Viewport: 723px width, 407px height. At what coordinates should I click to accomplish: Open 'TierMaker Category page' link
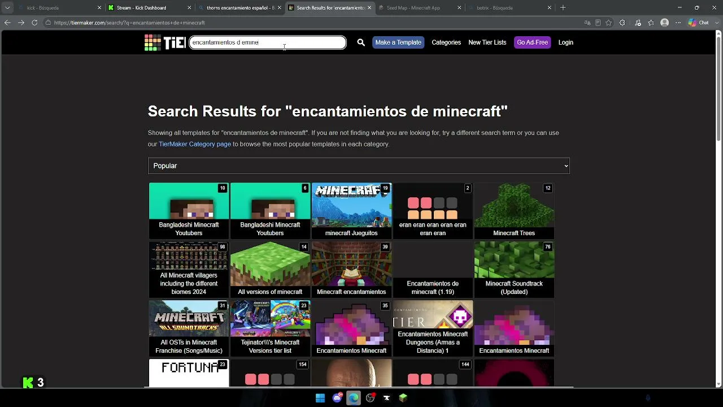195,144
